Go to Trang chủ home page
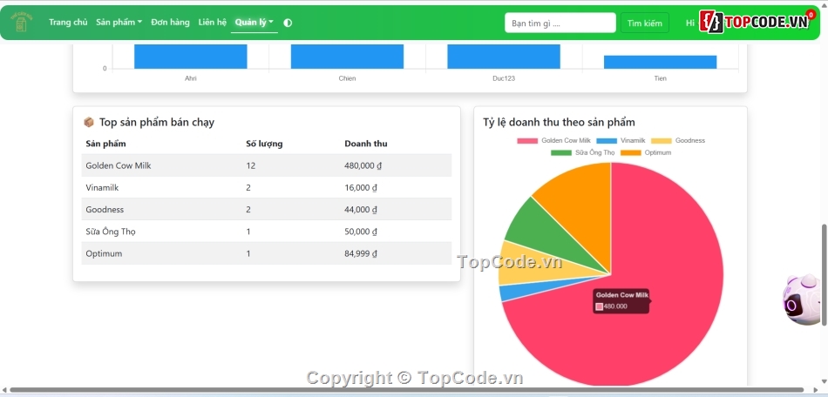Screen dimensions: 828x397 click(68, 23)
